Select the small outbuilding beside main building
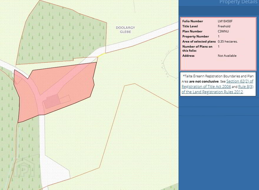Screen dimensions: 259x190 coord(65,99)
